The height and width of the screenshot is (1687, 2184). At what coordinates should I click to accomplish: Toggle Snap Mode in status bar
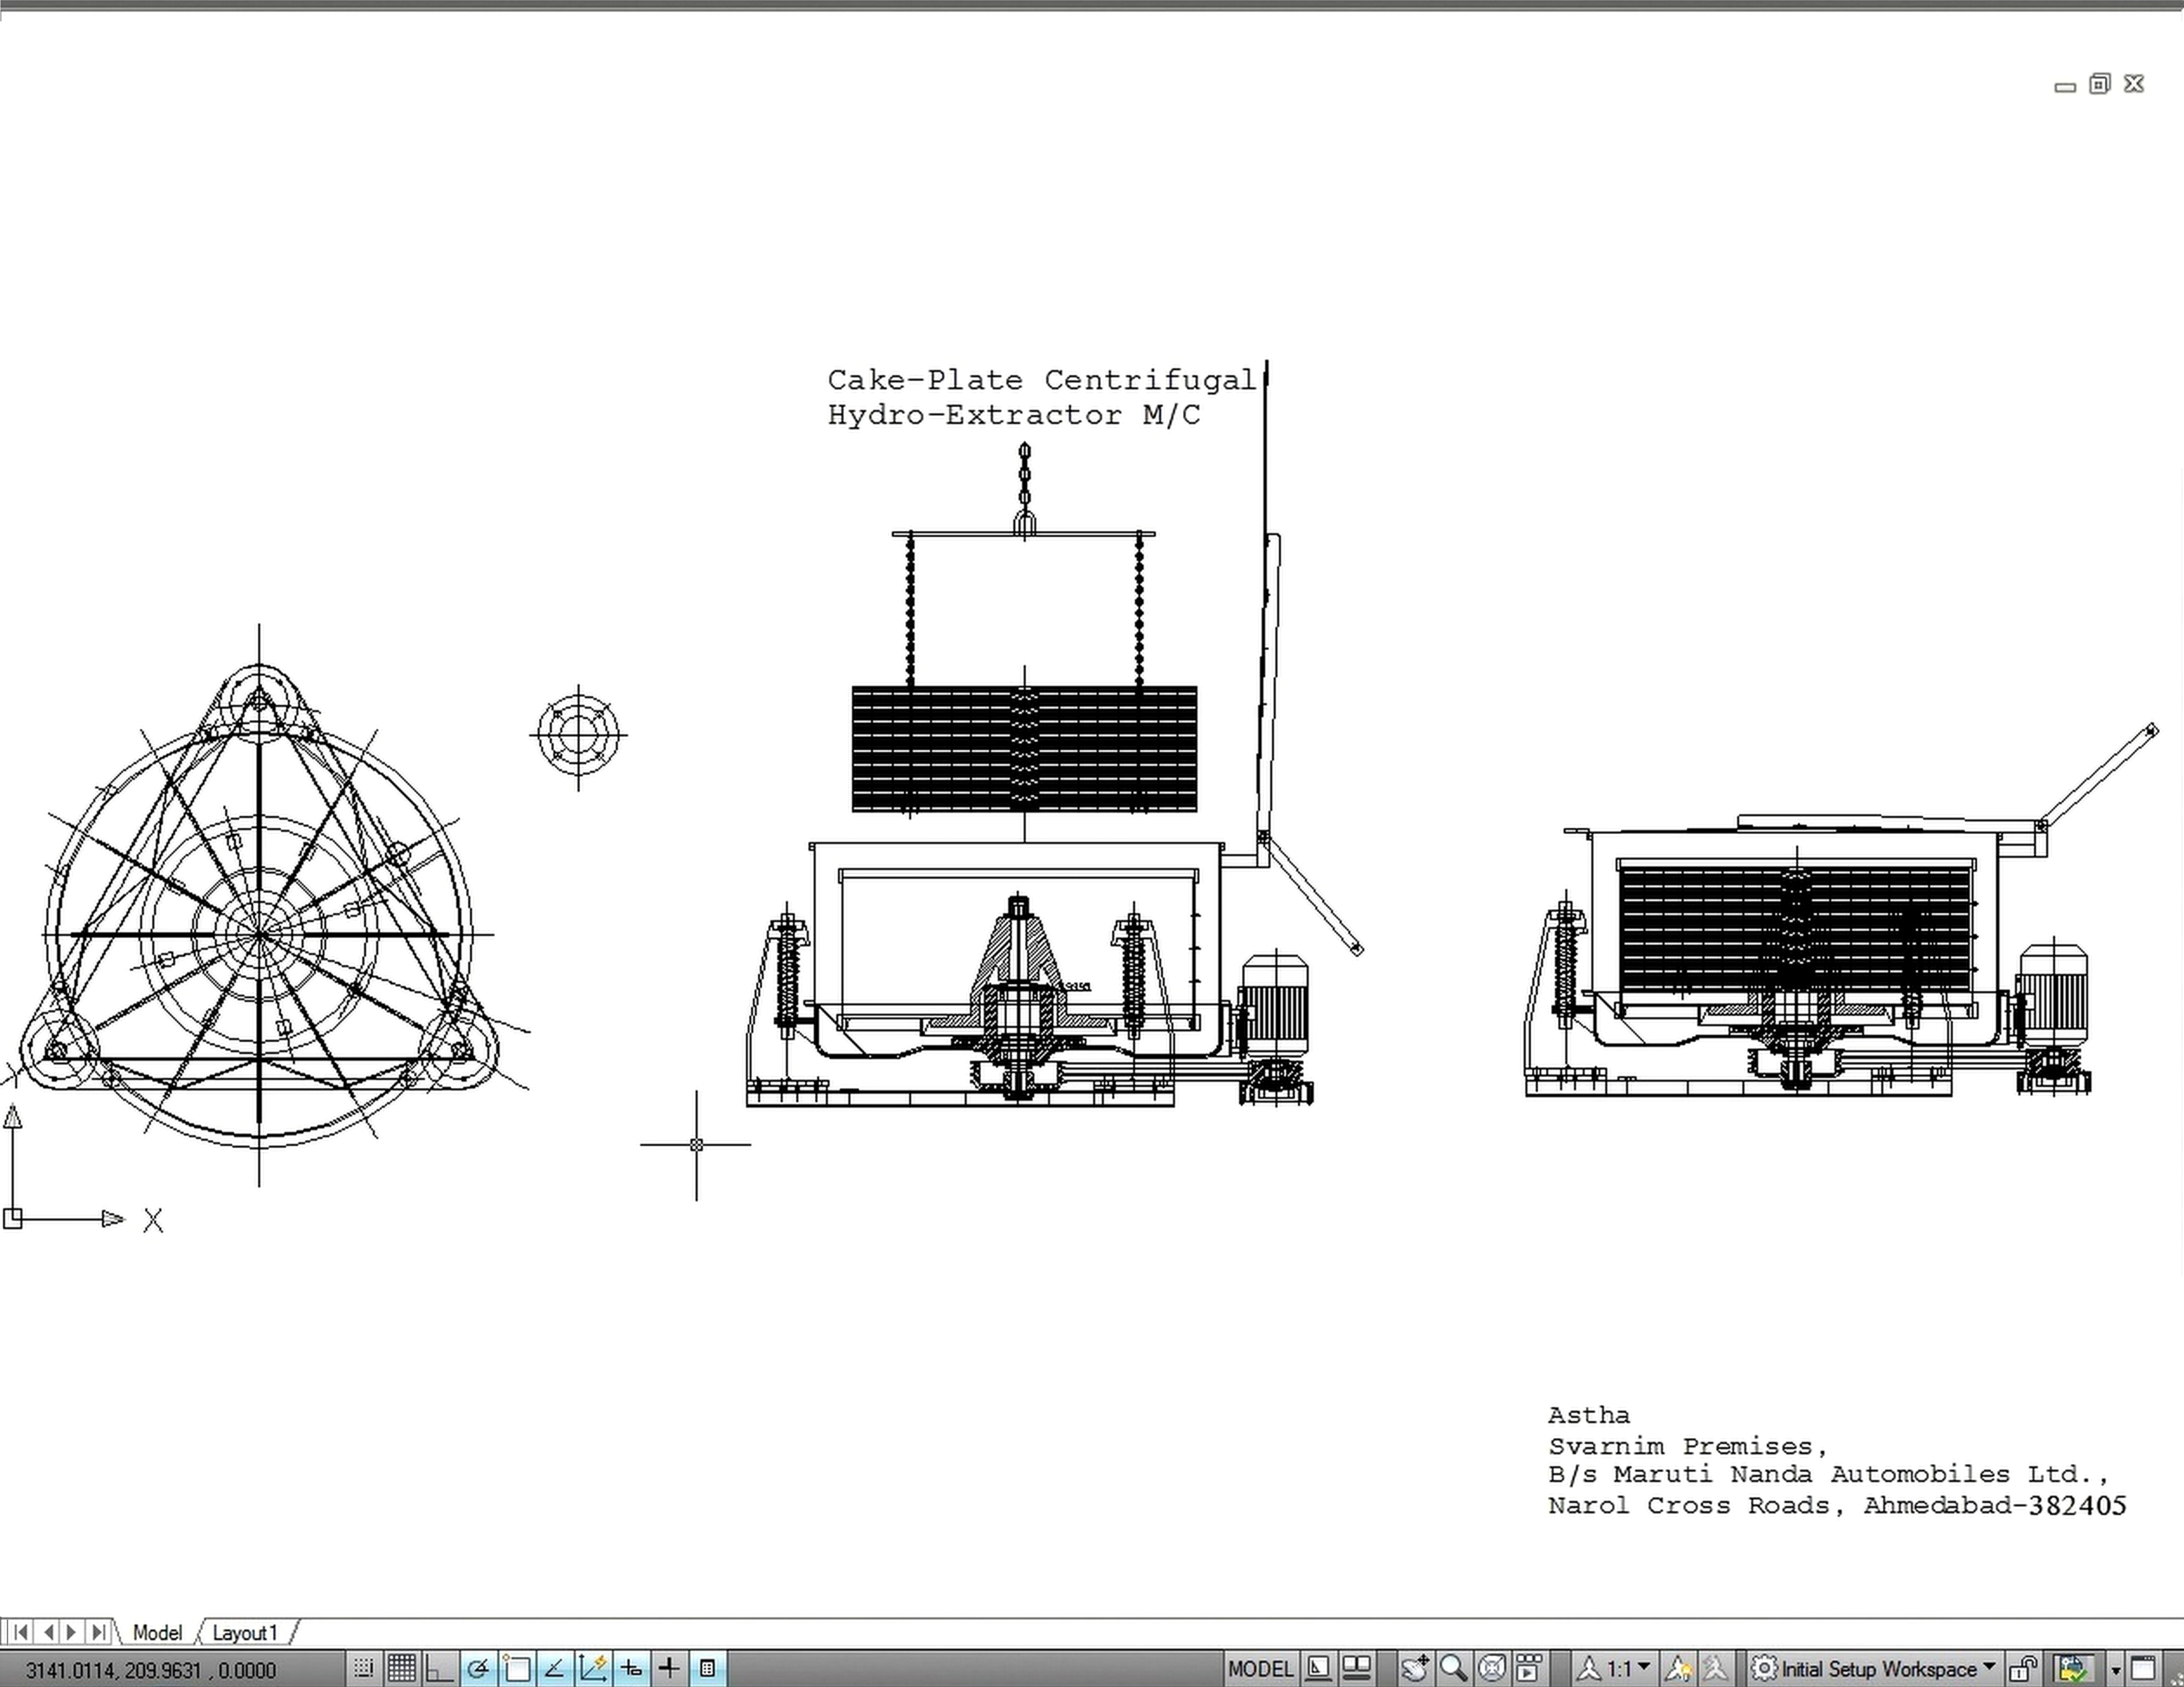[363, 1668]
